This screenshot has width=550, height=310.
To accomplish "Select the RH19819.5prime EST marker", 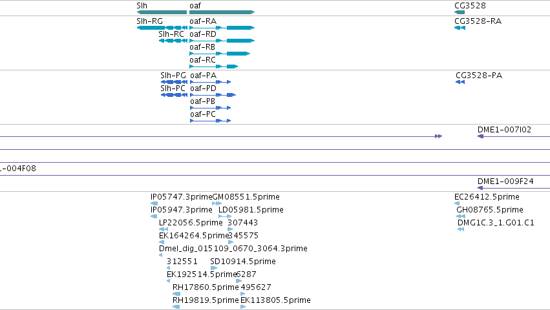I will 176,307.
